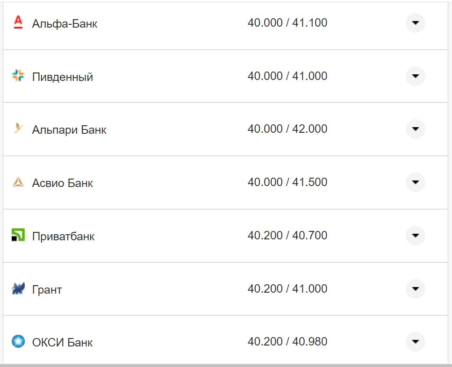Expand Асвио Банк exchange details
452x367 pixels.
pos(415,182)
